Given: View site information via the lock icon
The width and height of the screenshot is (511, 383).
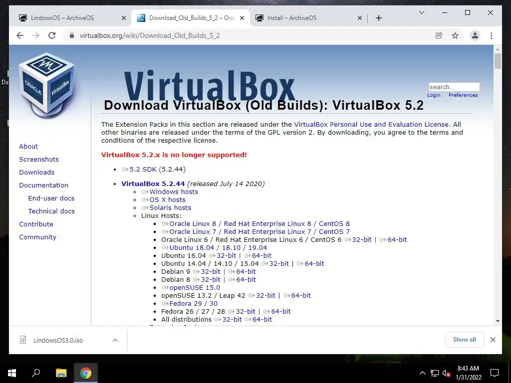Looking at the screenshot, I should (72, 35).
